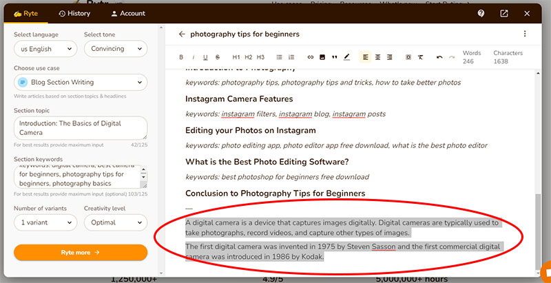Click the keywords line about instagram filters

point(285,114)
